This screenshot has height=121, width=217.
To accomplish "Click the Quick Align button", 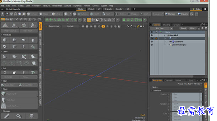I will (9, 85).
